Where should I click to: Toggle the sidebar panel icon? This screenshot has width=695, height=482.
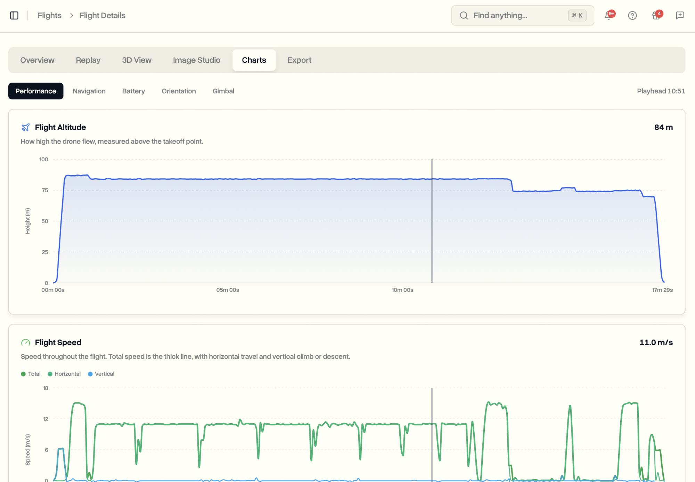click(14, 15)
